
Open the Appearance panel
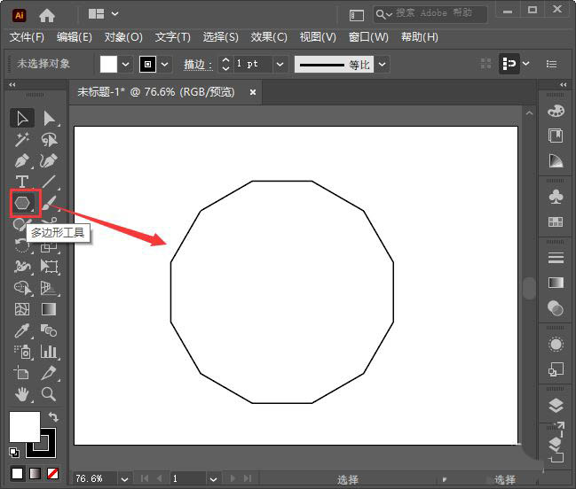click(x=556, y=345)
